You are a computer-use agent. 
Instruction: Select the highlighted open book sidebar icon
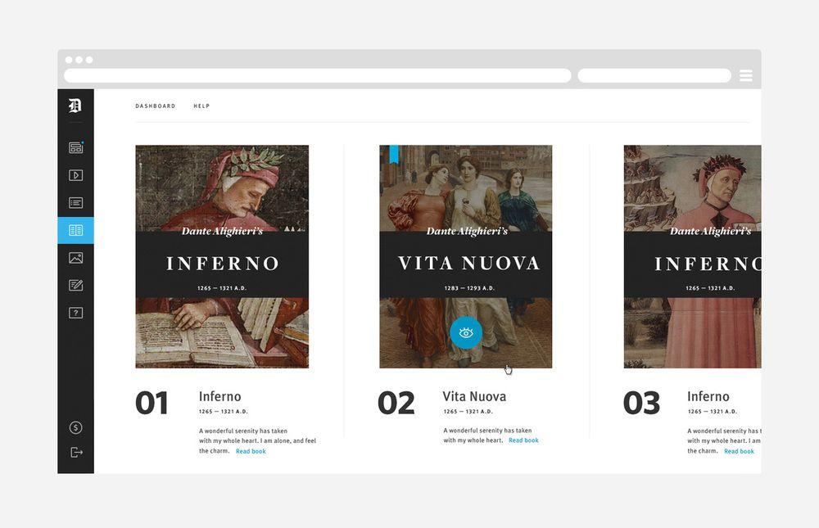pos(75,230)
